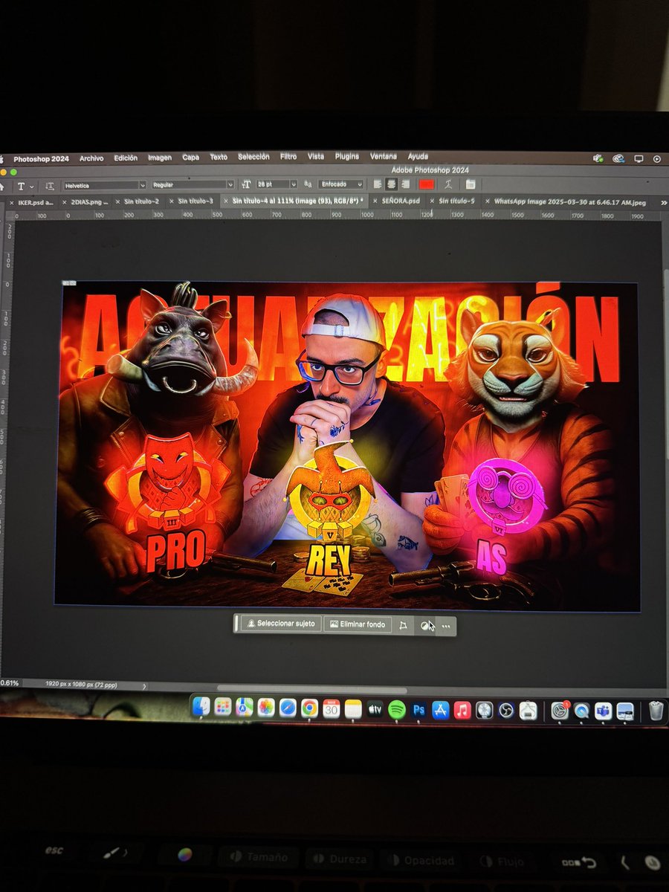The width and height of the screenshot is (669, 892).
Task: Open the Enfocado anti-aliasing dropdown
Action: pyautogui.click(x=341, y=184)
